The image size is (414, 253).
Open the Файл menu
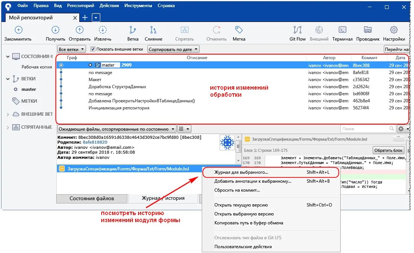coord(22,6)
